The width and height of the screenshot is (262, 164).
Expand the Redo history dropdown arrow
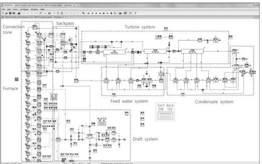[x=35, y=13]
